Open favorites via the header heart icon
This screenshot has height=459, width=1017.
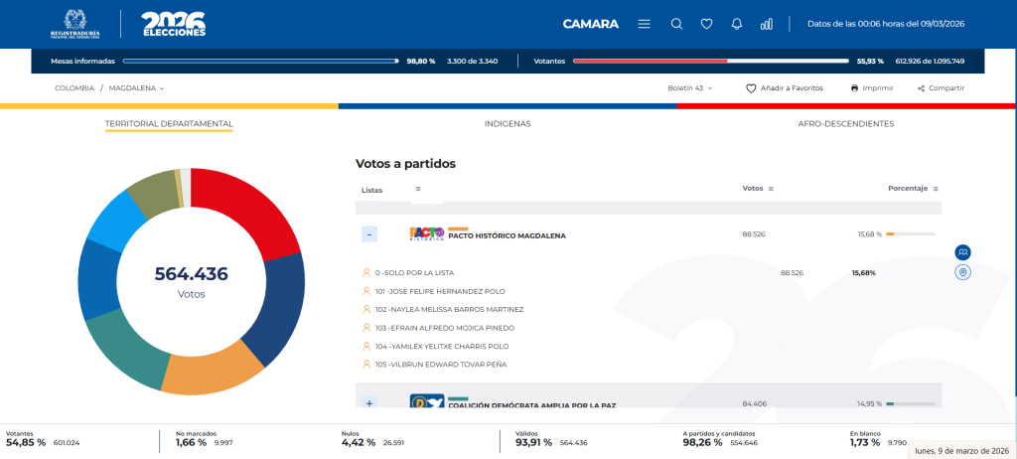coord(706,24)
